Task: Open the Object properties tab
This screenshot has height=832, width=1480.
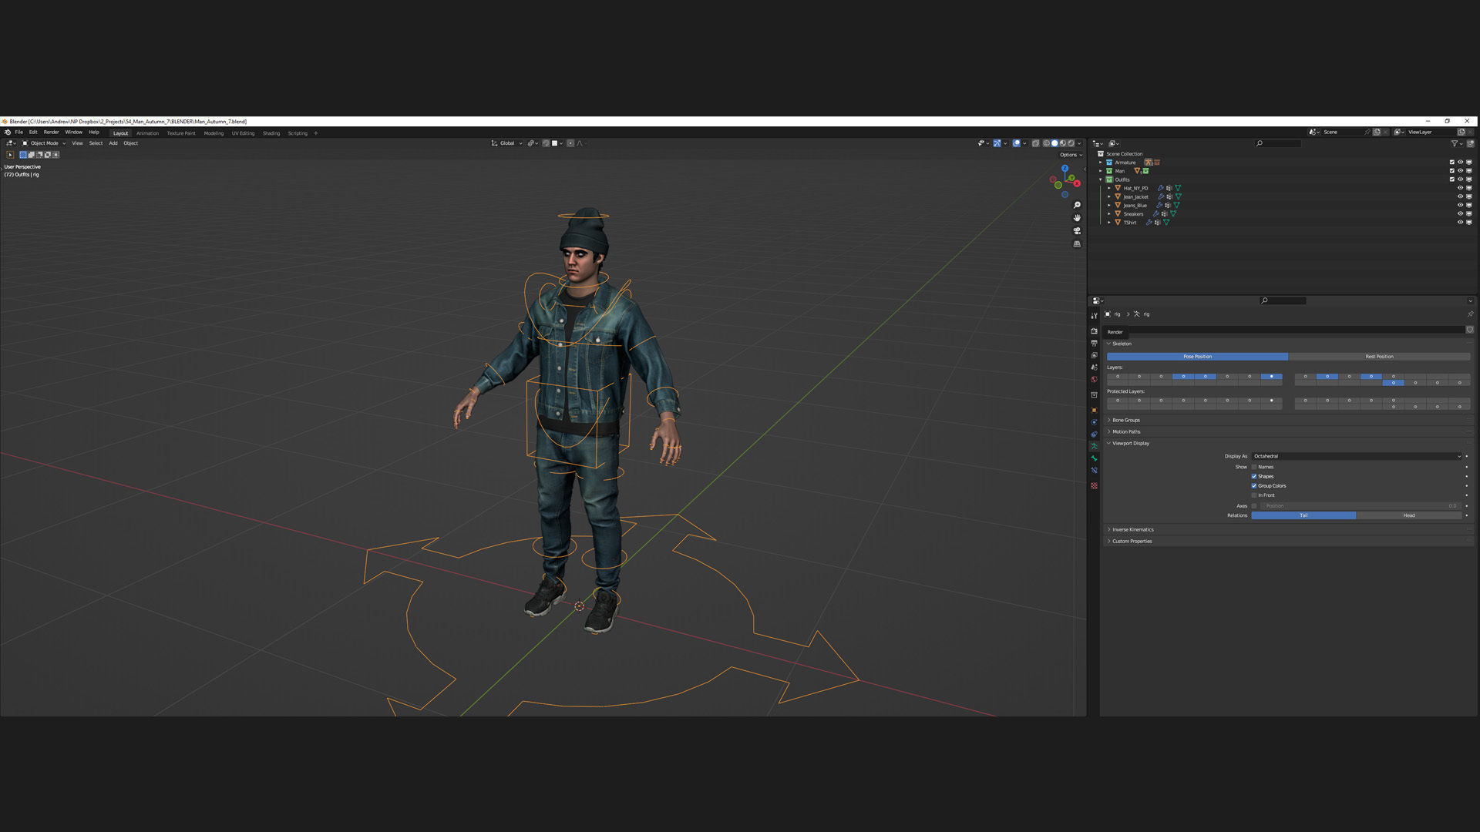Action: pyautogui.click(x=1094, y=410)
